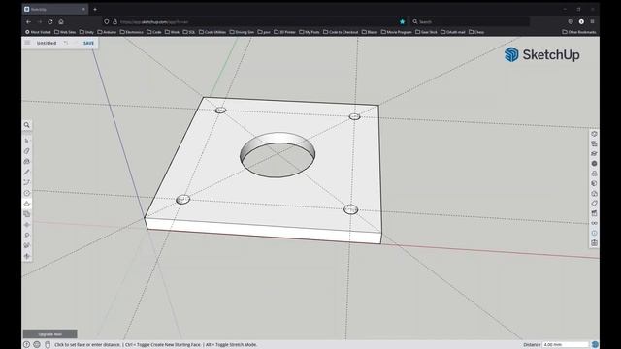Select the walk/footprints camera tool
621x349 pixels.
click(x=27, y=245)
